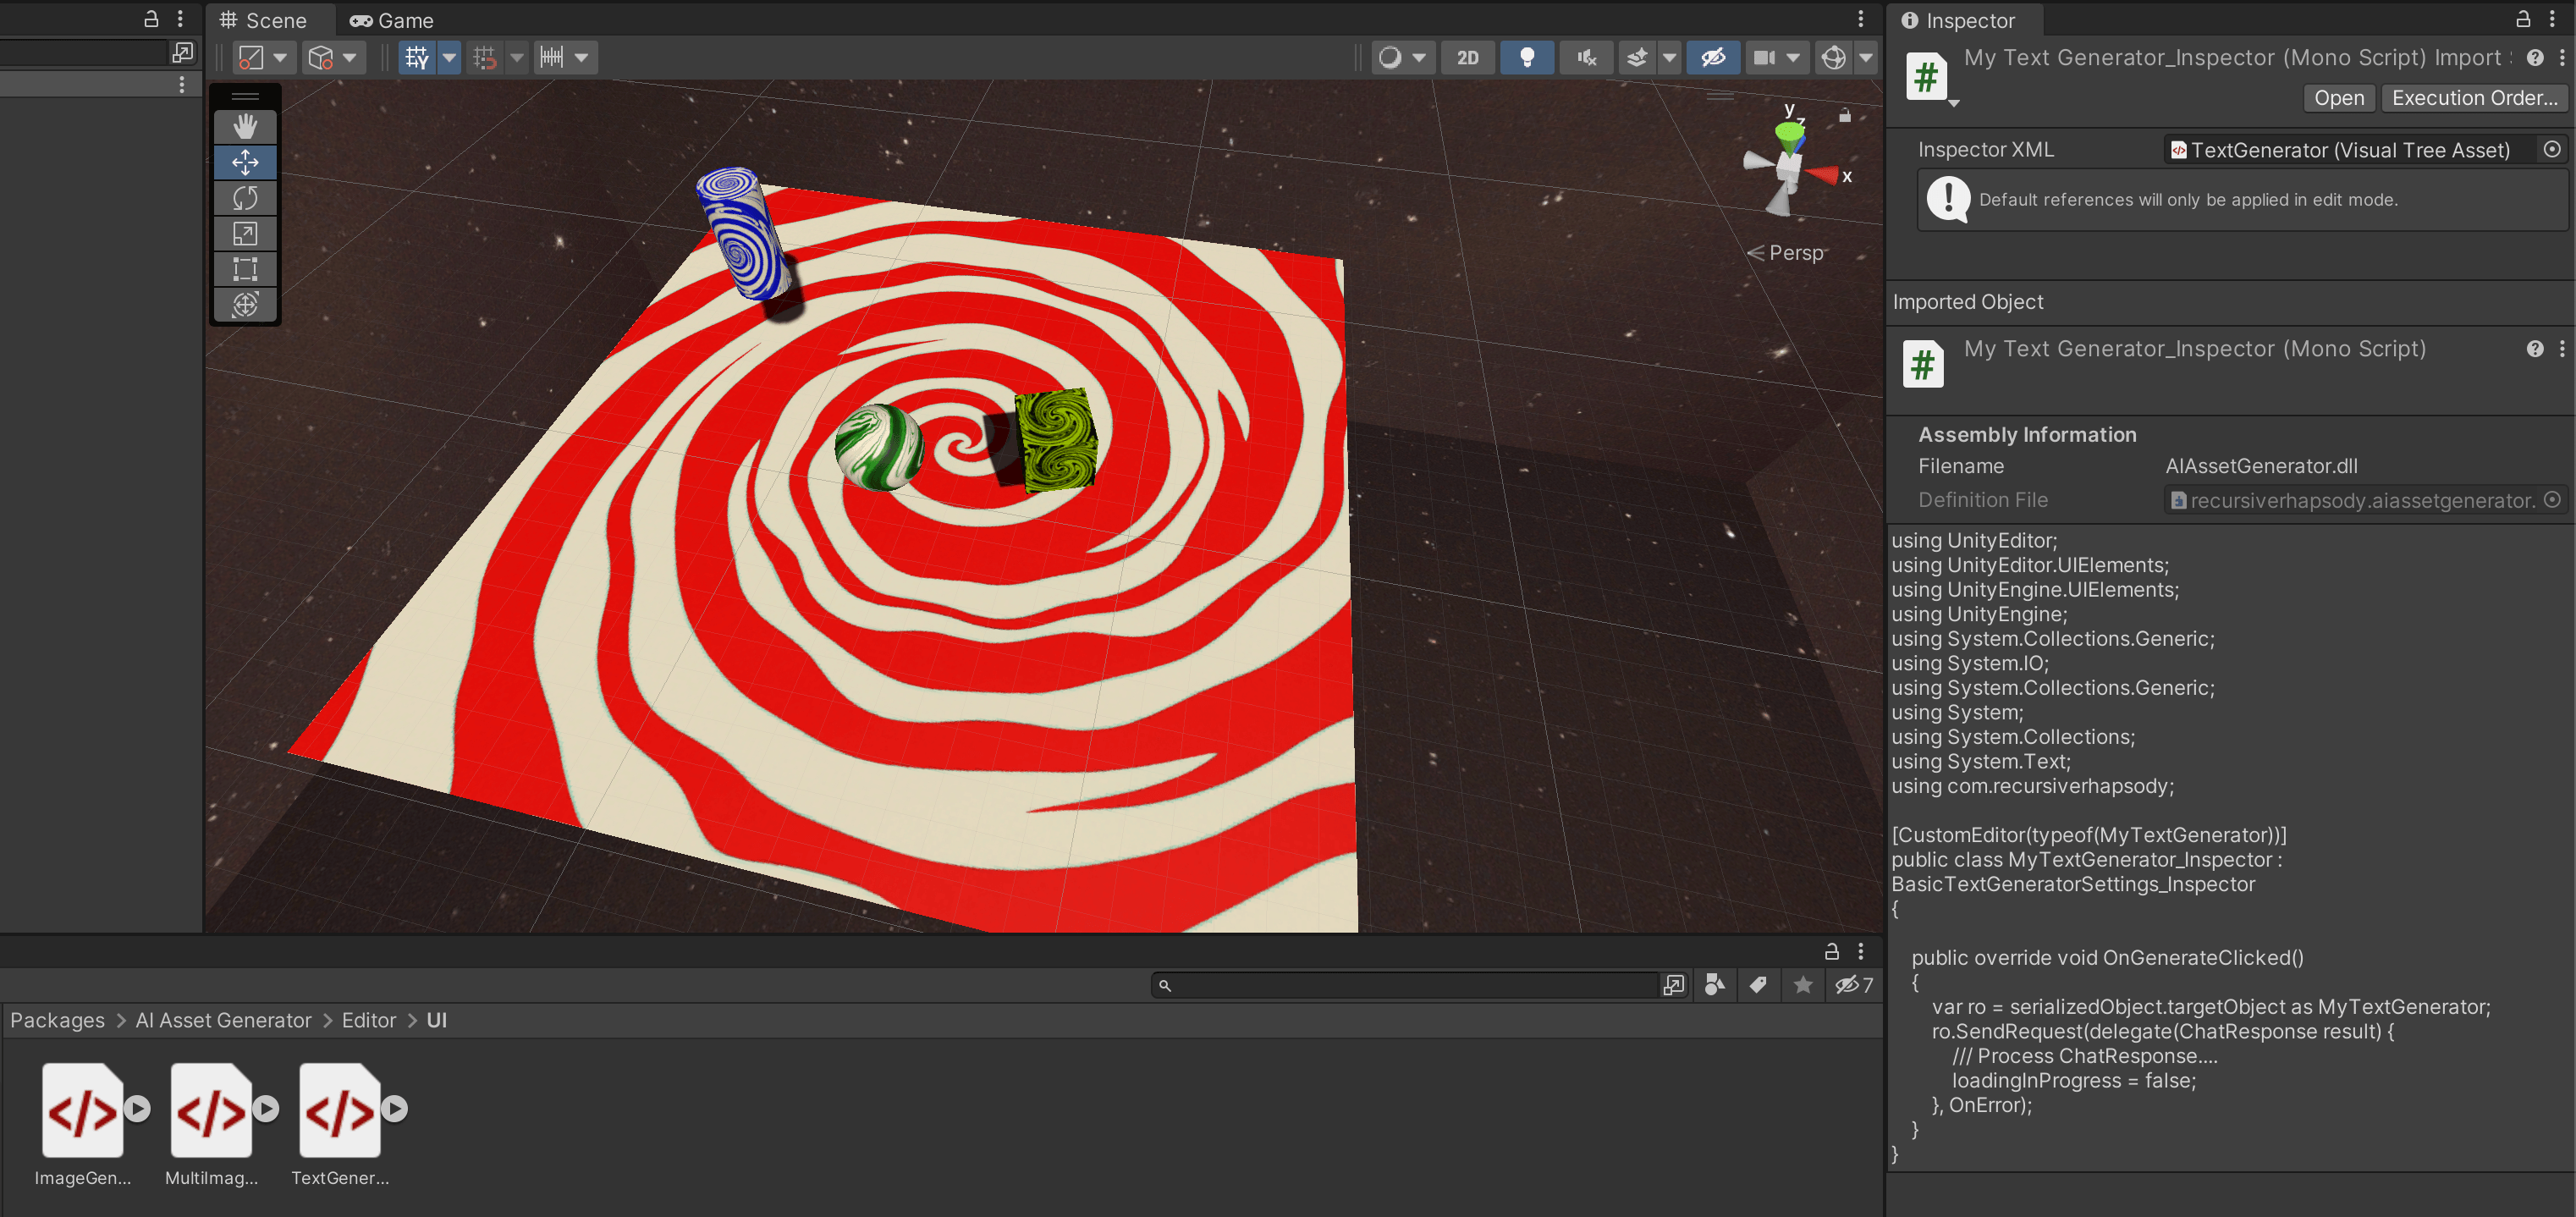Click the search by type icon

pos(1714,985)
